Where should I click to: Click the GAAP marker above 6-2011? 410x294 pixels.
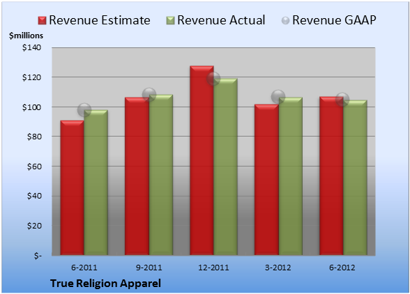coord(84,110)
